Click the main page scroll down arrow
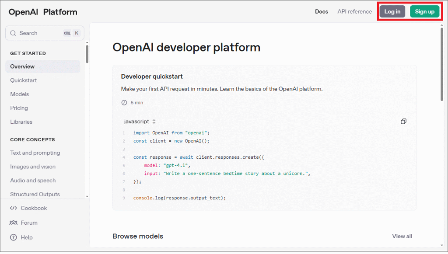The width and height of the screenshot is (448, 254). [x=442, y=245]
